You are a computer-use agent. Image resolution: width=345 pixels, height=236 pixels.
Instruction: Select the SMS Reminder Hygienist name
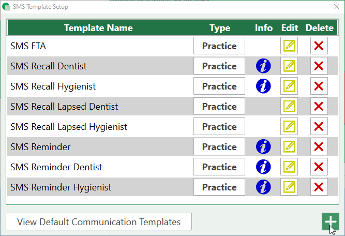61,187
